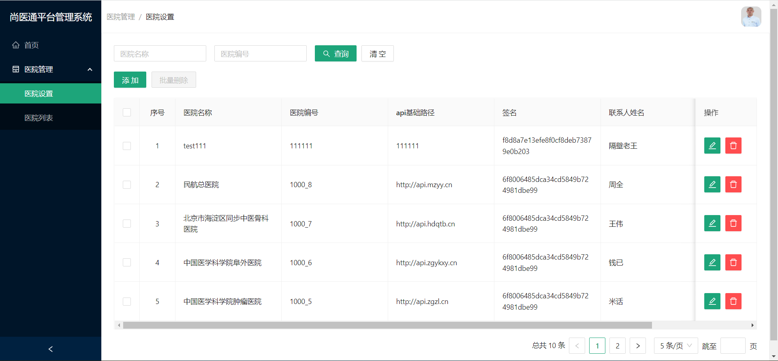Edit the 中国医学科学院阜外医院 row
778x361 pixels.
pyautogui.click(x=712, y=262)
